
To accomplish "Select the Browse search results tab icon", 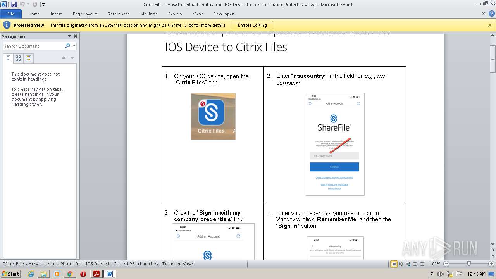I will [x=28, y=59].
